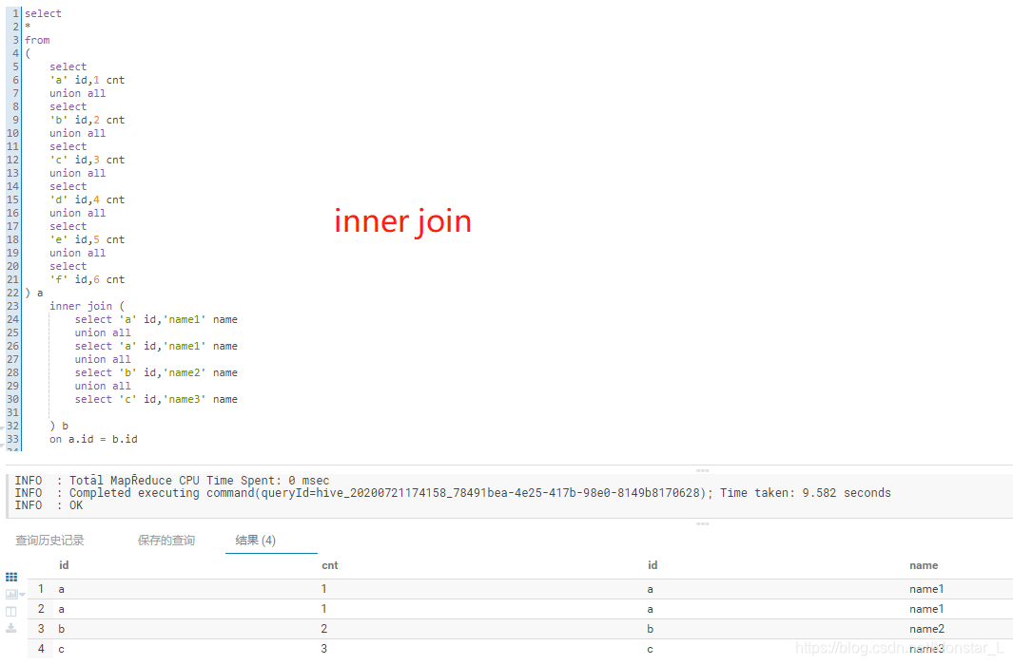Viewport: 1013px width, 665px height.
Task: Select cnt value 3 in row 4
Action: 323,649
